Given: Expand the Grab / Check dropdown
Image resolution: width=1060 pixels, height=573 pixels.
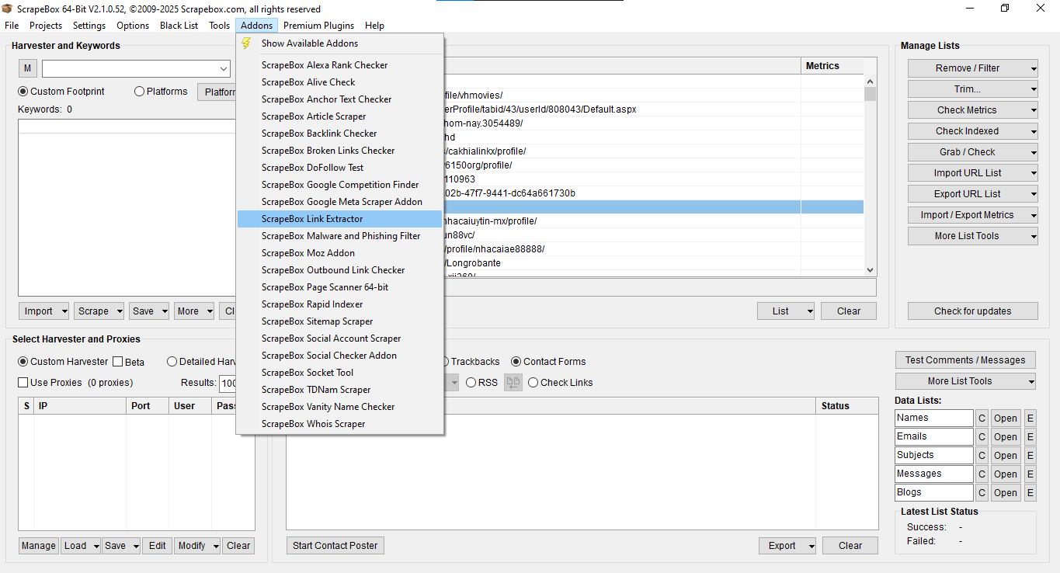Looking at the screenshot, I should coord(973,152).
